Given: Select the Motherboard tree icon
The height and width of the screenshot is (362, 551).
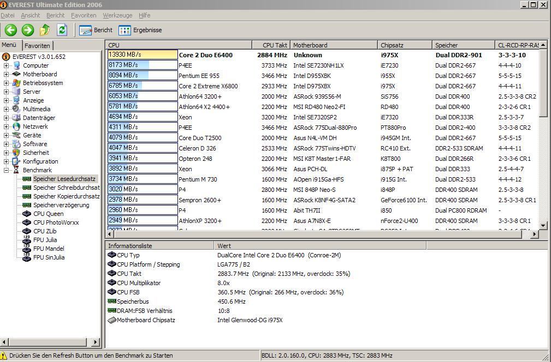Looking at the screenshot, I should (16, 74).
